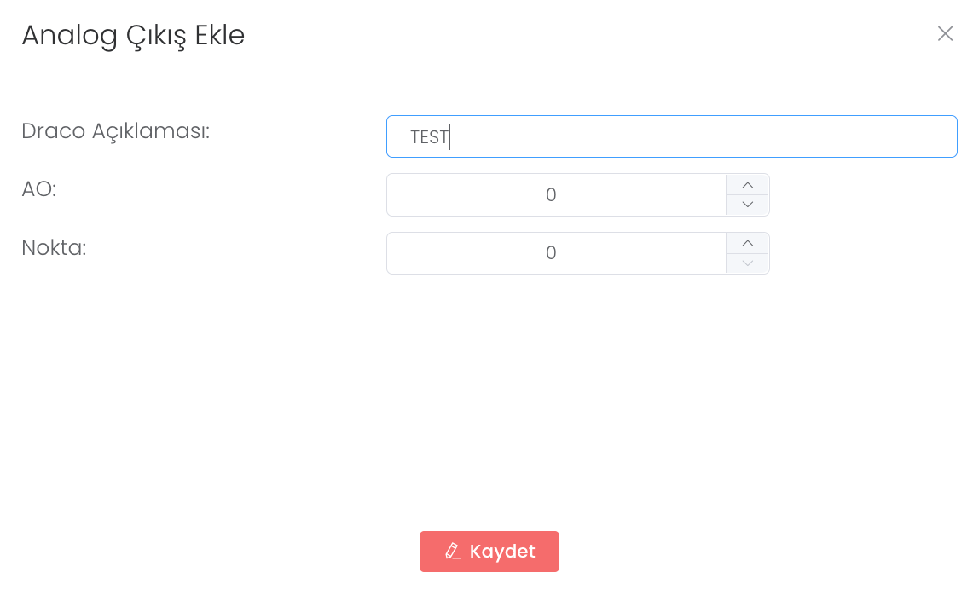Click the pencil icon on Kaydet

click(x=453, y=552)
